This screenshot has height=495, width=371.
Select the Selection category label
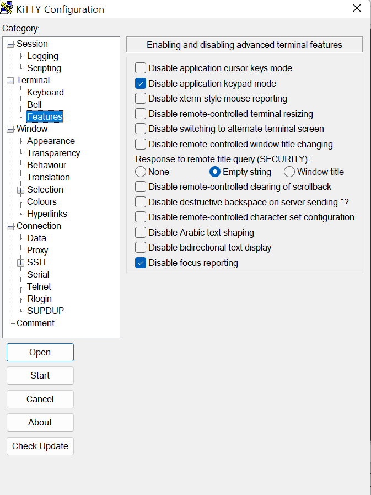(x=45, y=189)
